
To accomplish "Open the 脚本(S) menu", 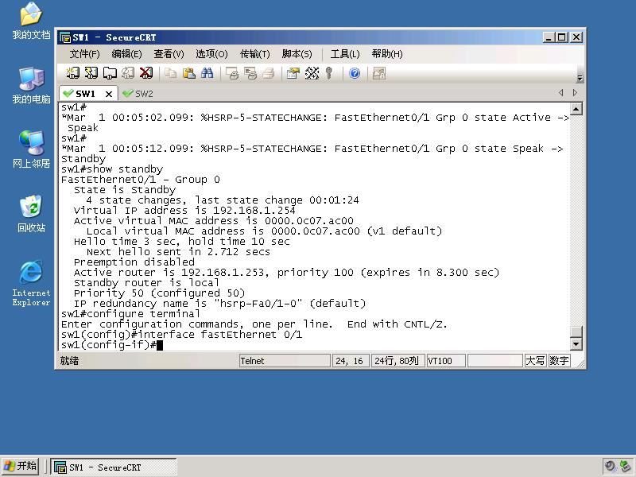I will tap(297, 54).
